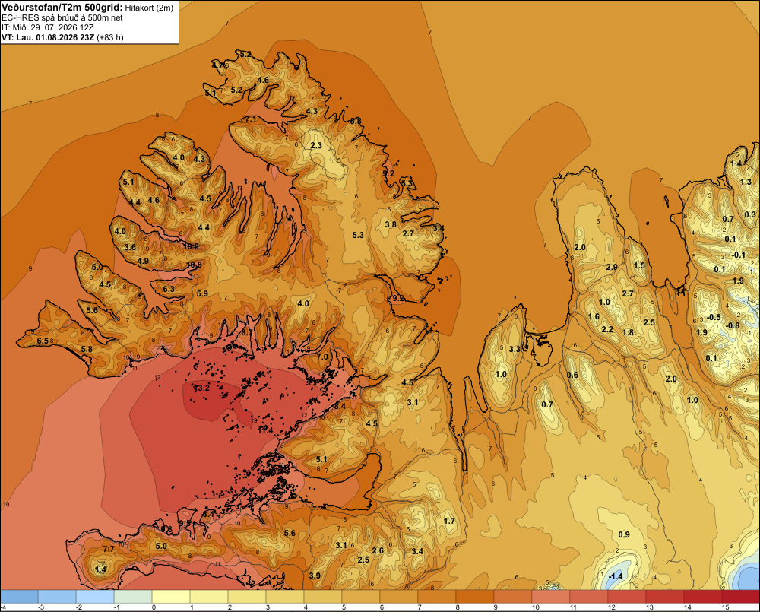This screenshot has width=760, height=612.
Task: Click the 1.6 temperature label
Action: pos(594,317)
